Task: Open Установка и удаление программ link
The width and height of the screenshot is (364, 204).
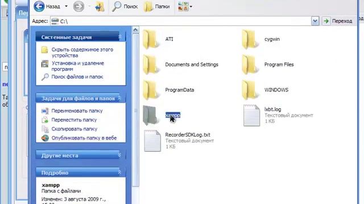Action: 78,66
